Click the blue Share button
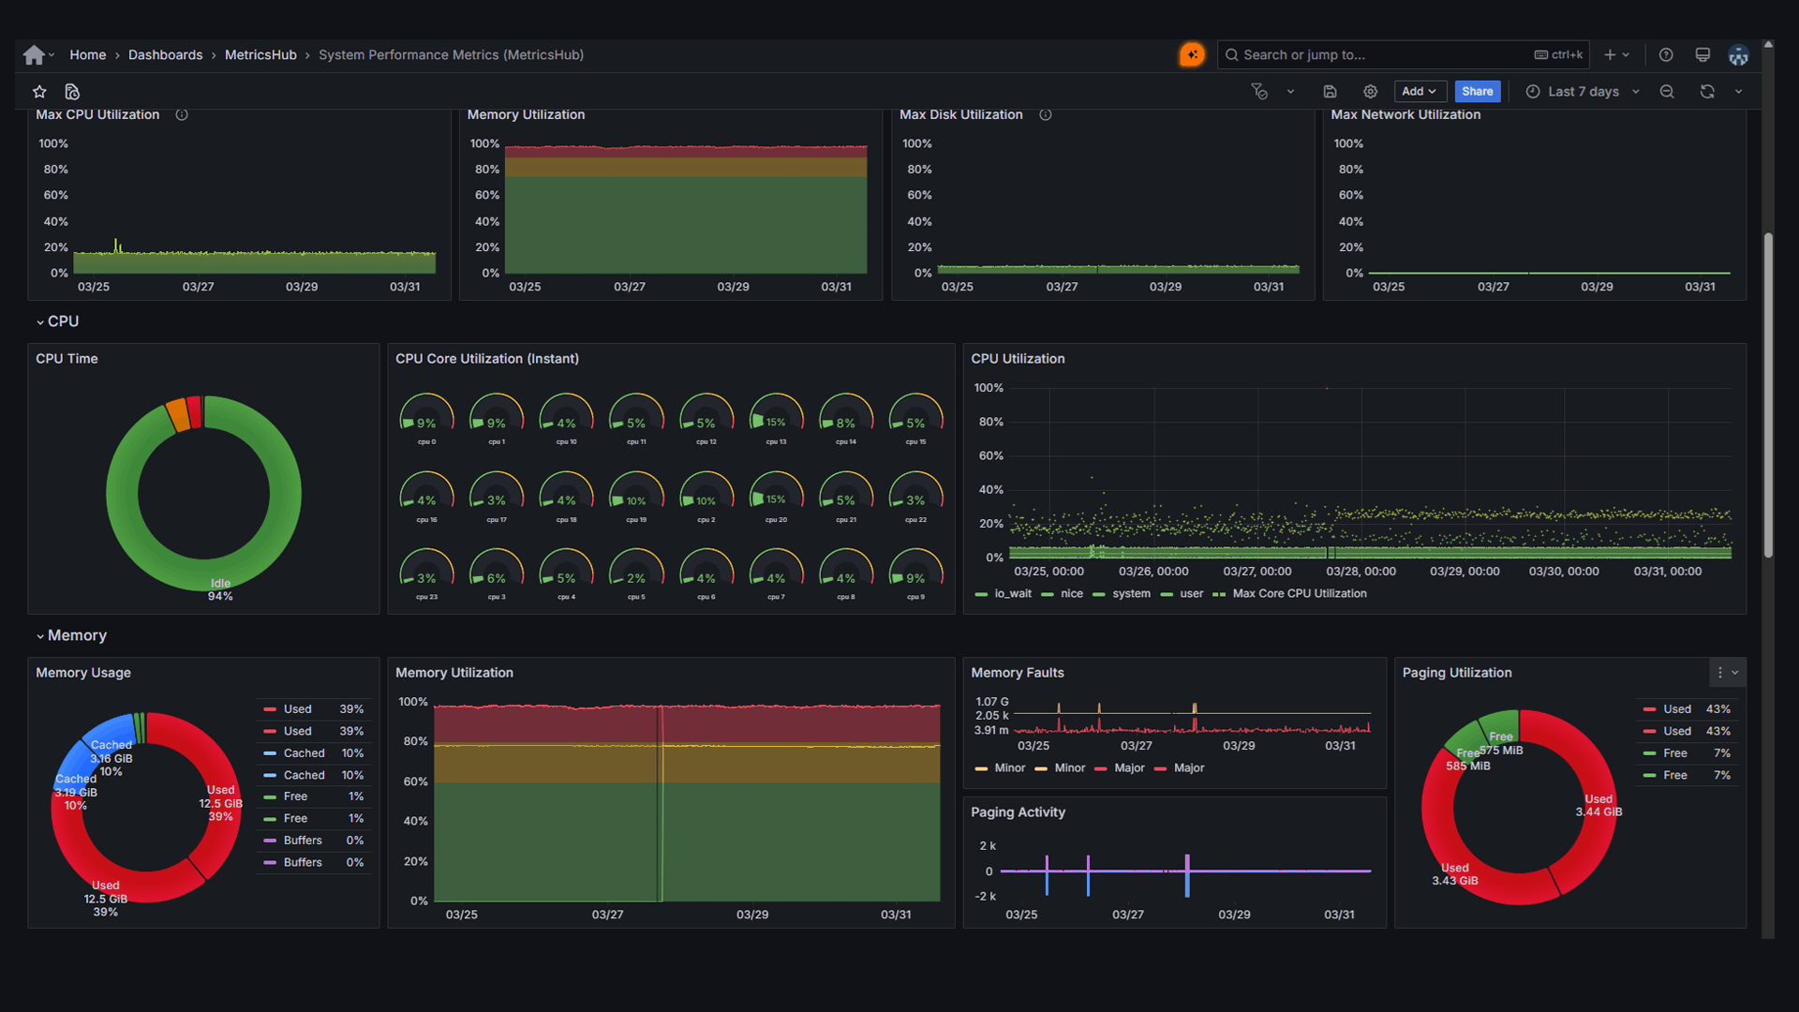The width and height of the screenshot is (1799, 1012). pyautogui.click(x=1477, y=92)
